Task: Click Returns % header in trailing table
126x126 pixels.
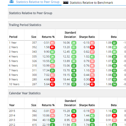Action: pos(48,37)
